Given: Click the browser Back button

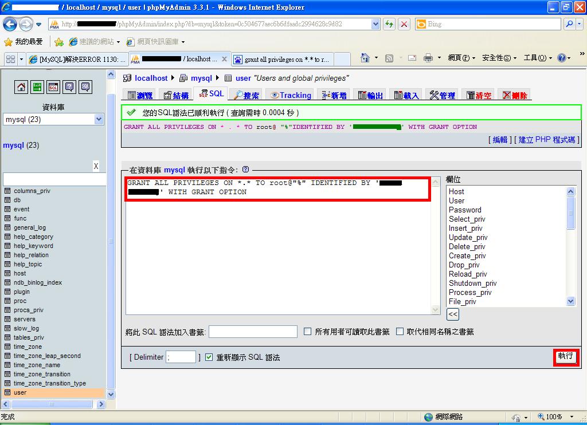Looking at the screenshot, I should point(10,25).
